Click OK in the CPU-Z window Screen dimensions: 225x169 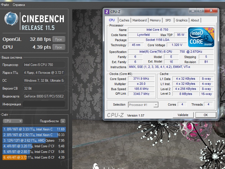click(x=206, y=115)
